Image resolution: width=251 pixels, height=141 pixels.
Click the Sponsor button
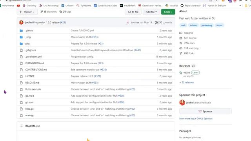coord(206,111)
